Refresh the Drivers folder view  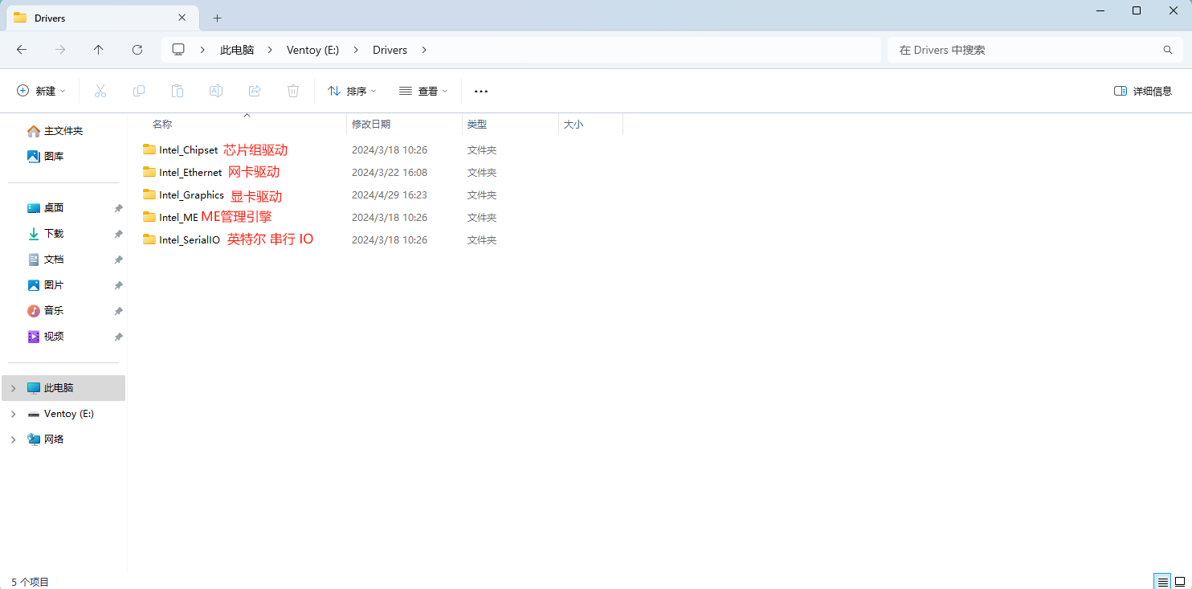pyautogui.click(x=137, y=50)
